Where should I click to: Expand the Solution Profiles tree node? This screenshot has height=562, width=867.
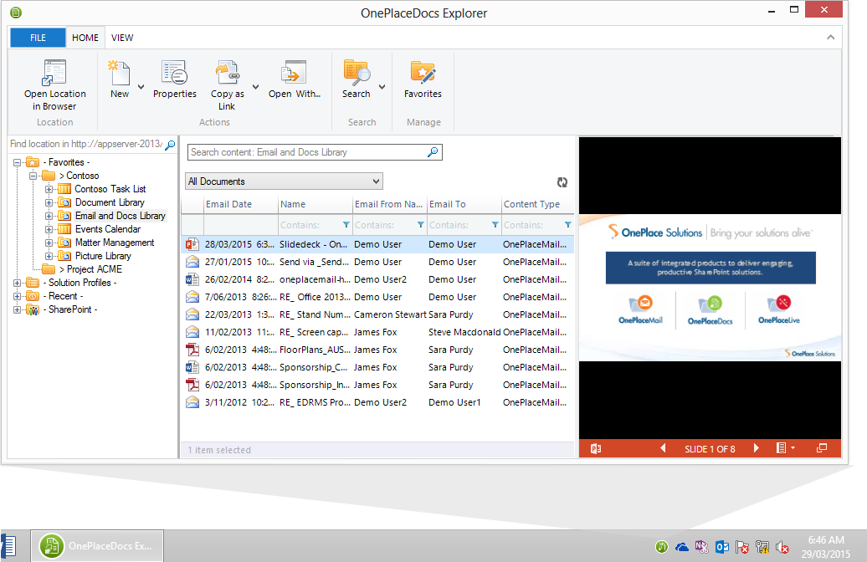tap(18, 283)
